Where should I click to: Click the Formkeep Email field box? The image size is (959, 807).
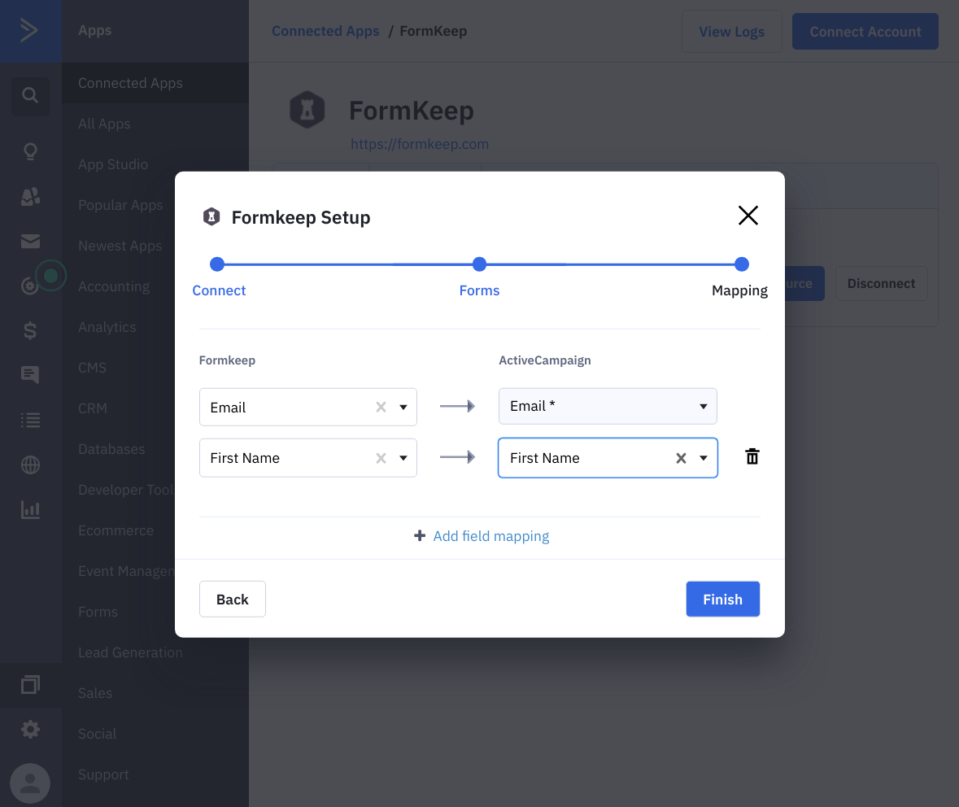click(308, 407)
